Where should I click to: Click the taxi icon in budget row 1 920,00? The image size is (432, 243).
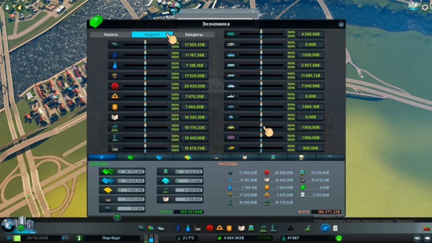231,127
